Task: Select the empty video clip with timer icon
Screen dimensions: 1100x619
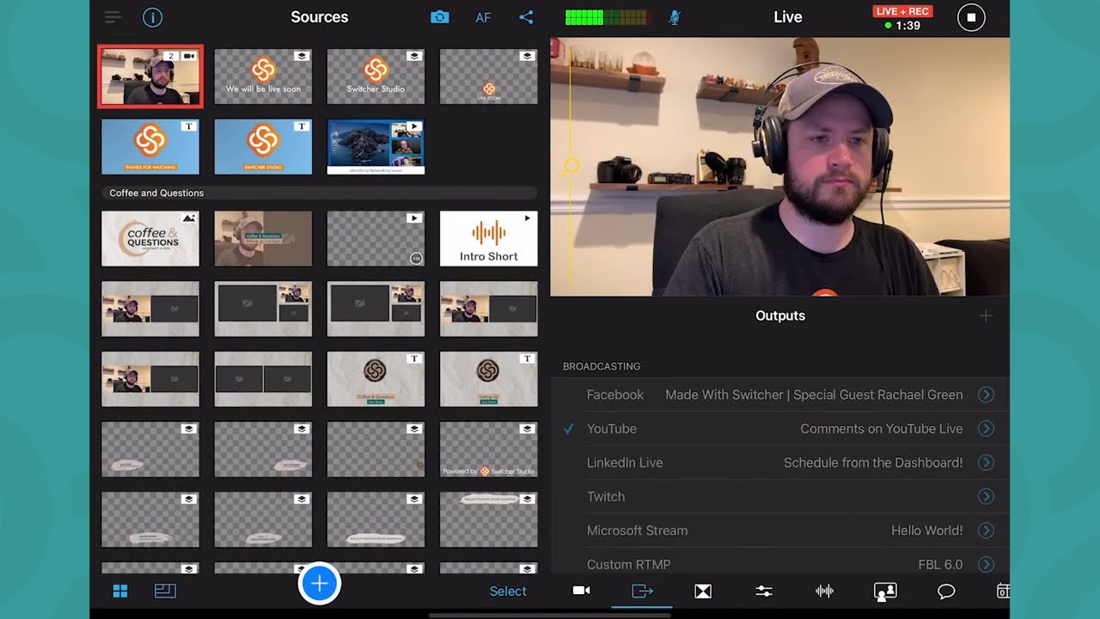Action: (376, 238)
